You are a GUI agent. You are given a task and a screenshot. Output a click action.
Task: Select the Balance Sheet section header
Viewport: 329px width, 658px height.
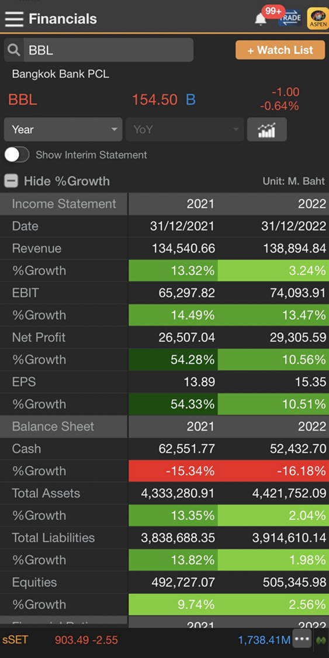64,427
